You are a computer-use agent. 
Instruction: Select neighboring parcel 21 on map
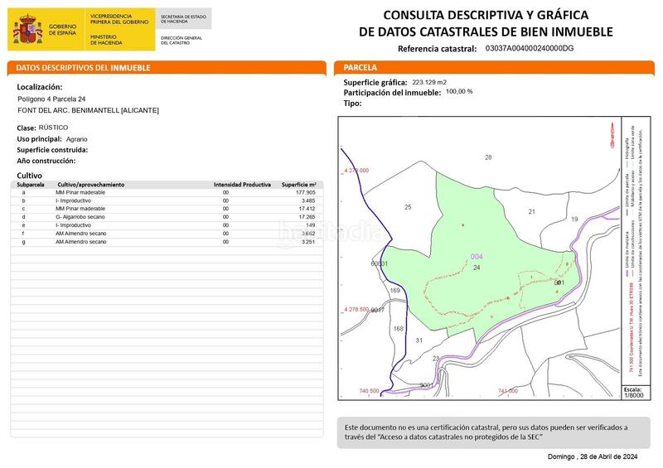[531, 212]
